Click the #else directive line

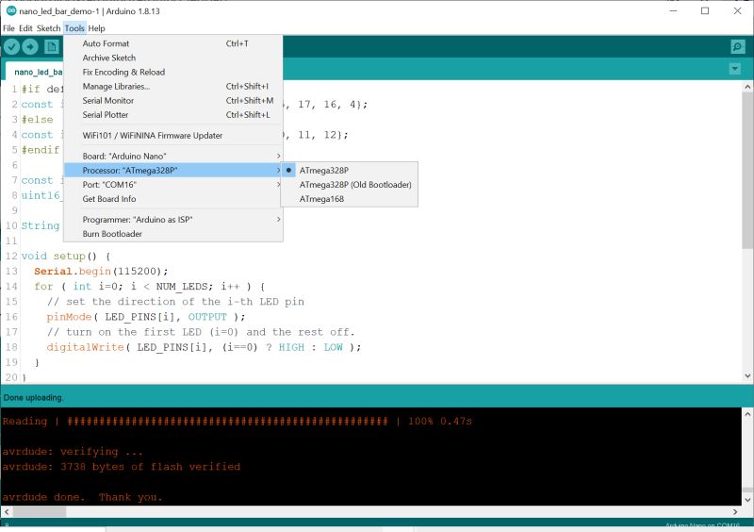[37, 120]
